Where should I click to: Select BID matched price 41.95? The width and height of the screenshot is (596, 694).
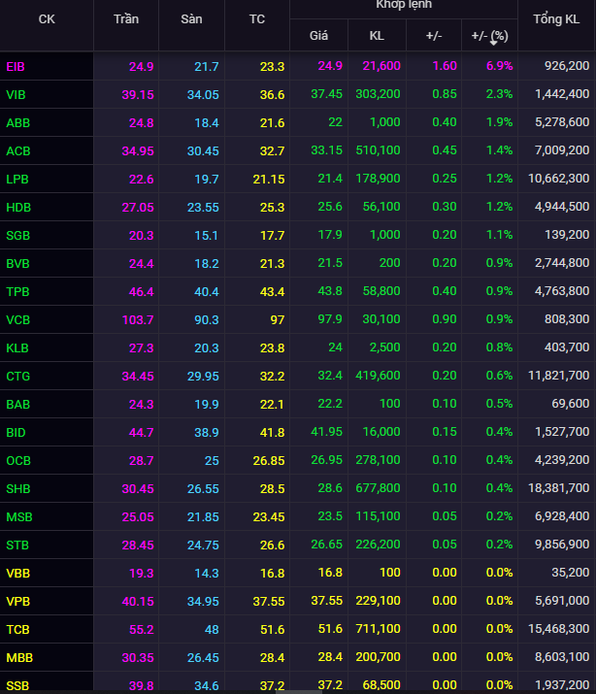pyautogui.click(x=326, y=432)
